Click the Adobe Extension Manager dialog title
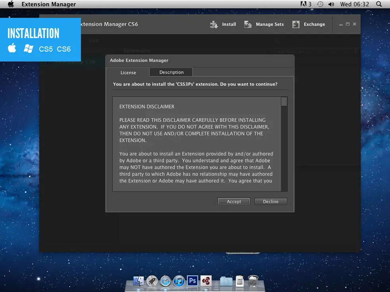 (139, 60)
